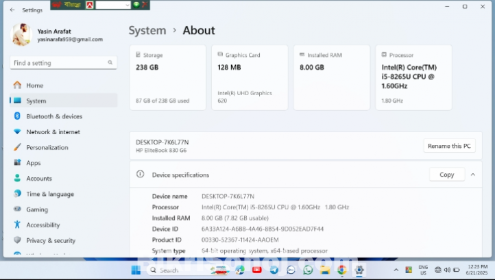Image resolution: width=495 pixels, height=280 pixels.
Task: Close the Bijoy toolbar with red X
Action: click(145, 5)
